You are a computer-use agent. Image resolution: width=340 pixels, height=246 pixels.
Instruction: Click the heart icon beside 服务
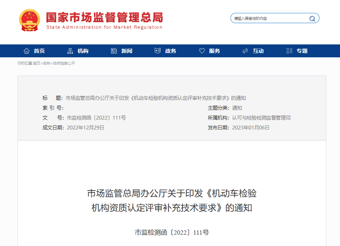[202, 51]
